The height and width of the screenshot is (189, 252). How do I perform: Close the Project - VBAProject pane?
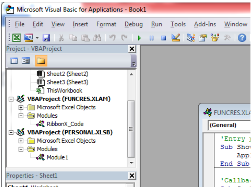click(132, 49)
